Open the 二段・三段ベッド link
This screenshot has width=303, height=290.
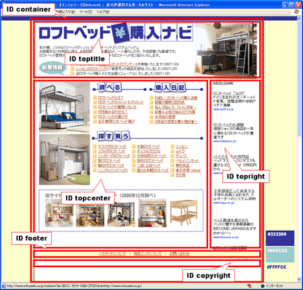(x=149, y=166)
